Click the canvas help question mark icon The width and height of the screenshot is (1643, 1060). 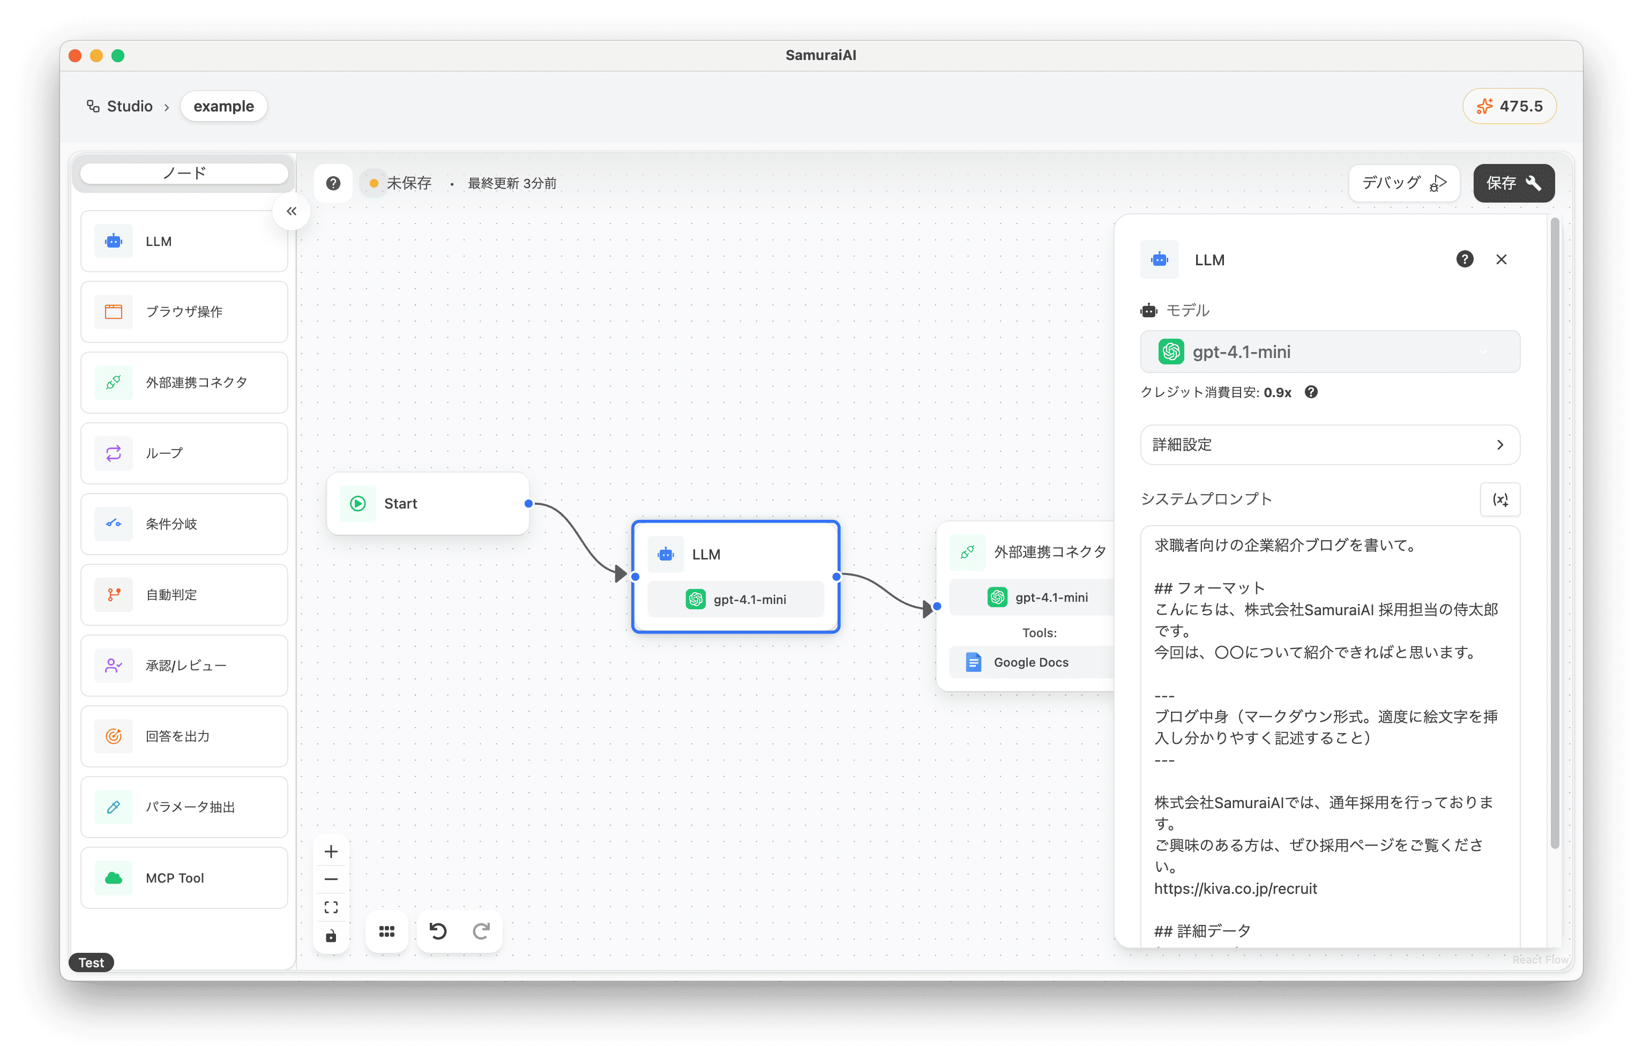coord(333,183)
